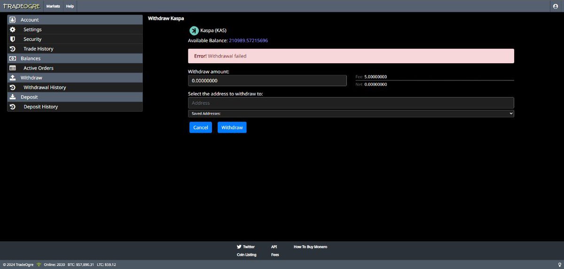The width and height of the screenshot is (564, 269).
Task: Click the Kaspa (KAS) coin name
Action: coord(213,30)
